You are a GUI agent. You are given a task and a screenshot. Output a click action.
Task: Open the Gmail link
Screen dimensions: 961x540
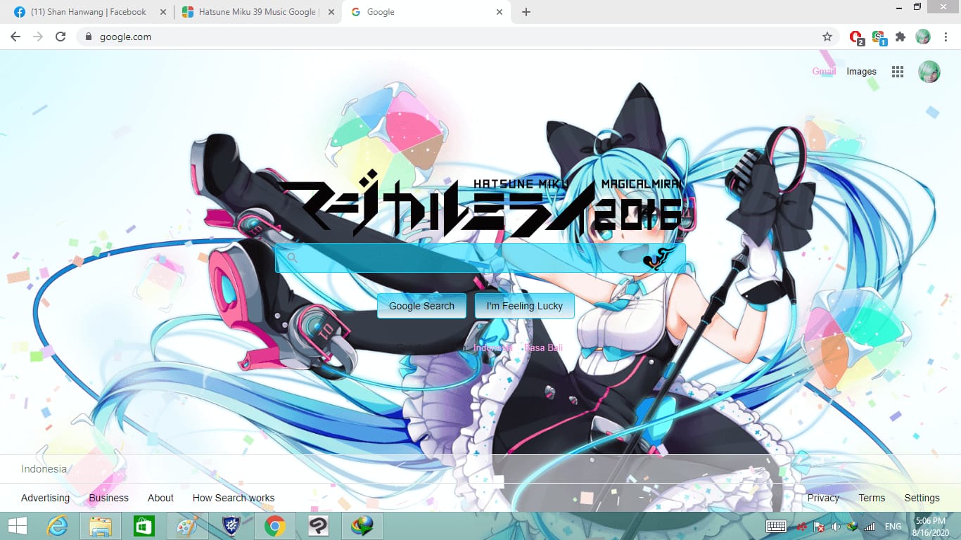[x=824, y=71]
